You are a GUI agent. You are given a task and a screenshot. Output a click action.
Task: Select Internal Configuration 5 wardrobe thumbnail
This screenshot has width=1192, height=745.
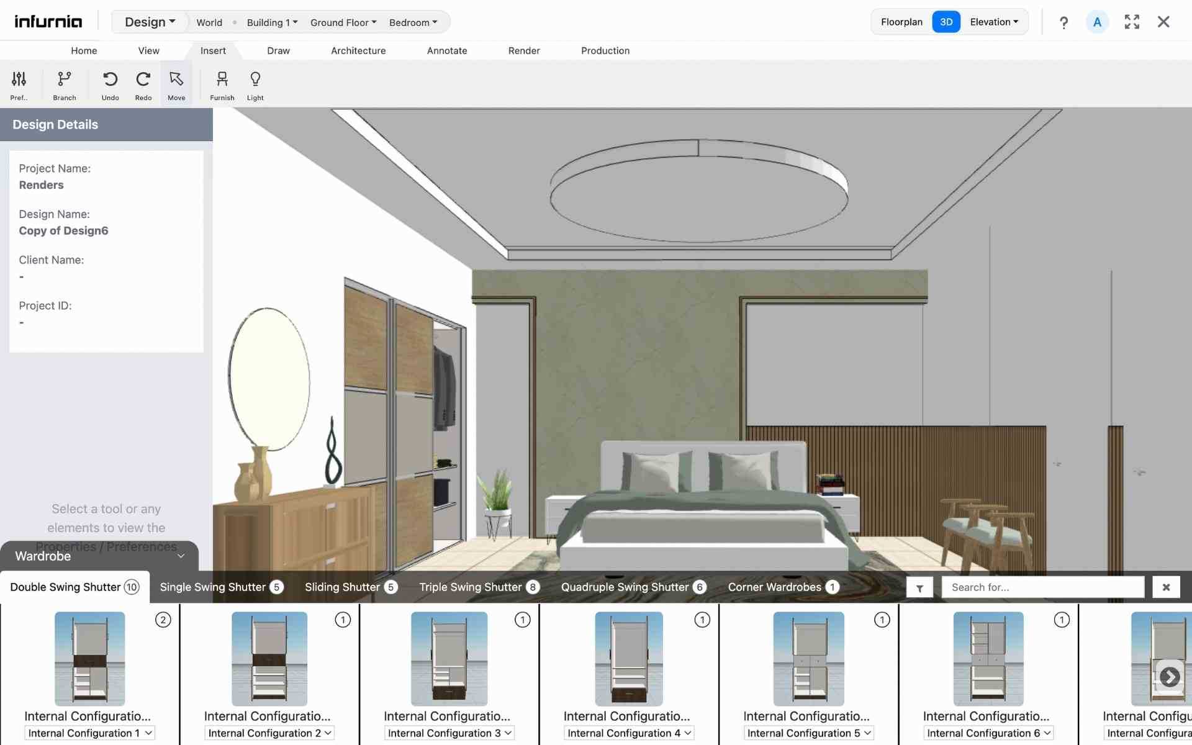(809, 659)
